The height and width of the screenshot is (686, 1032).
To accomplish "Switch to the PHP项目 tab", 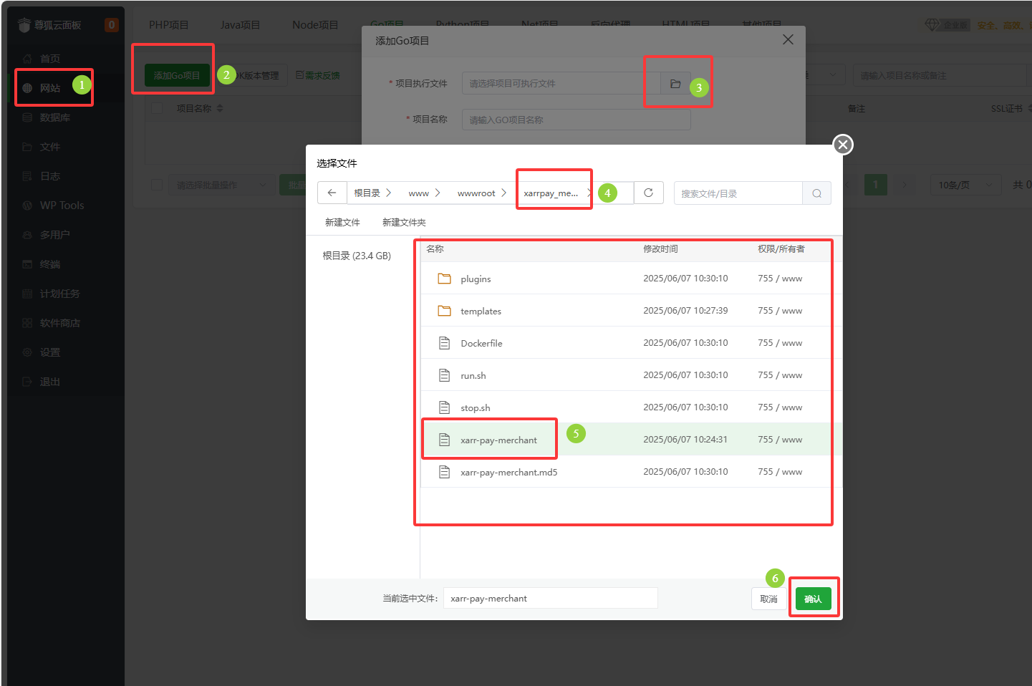I will point(168,25).
